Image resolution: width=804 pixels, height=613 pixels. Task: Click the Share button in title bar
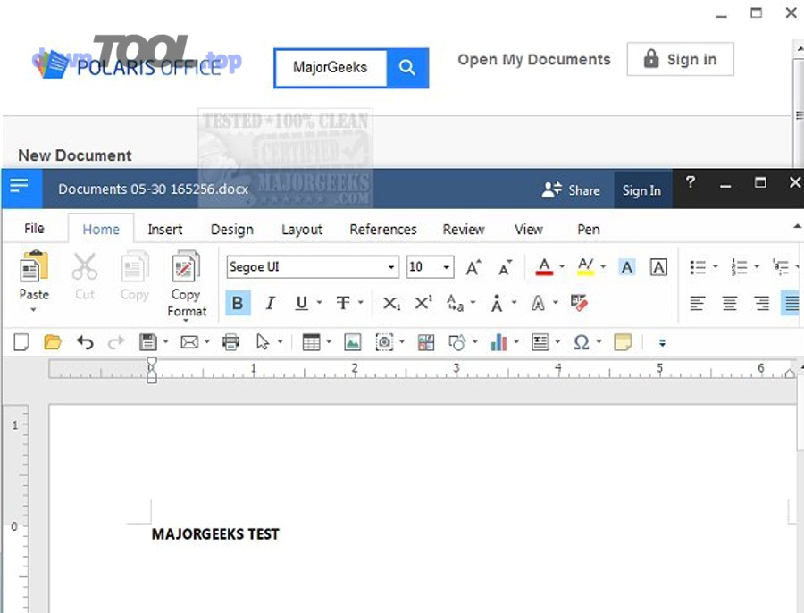[572, 189]
